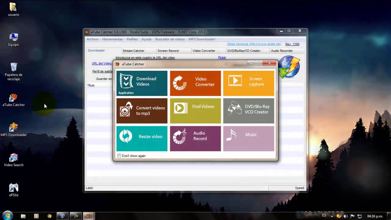This screenshot has width=391, height=220.
Task: Click the network tray icon
Action: pos(360,216)
